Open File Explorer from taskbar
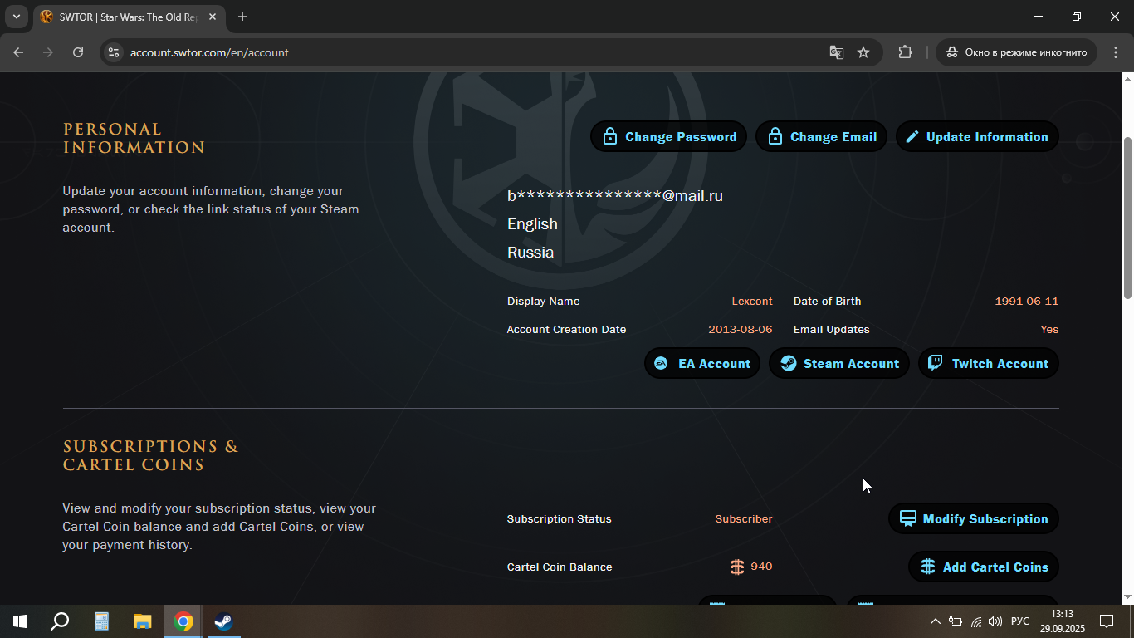1134x638 pixels. 143,621
